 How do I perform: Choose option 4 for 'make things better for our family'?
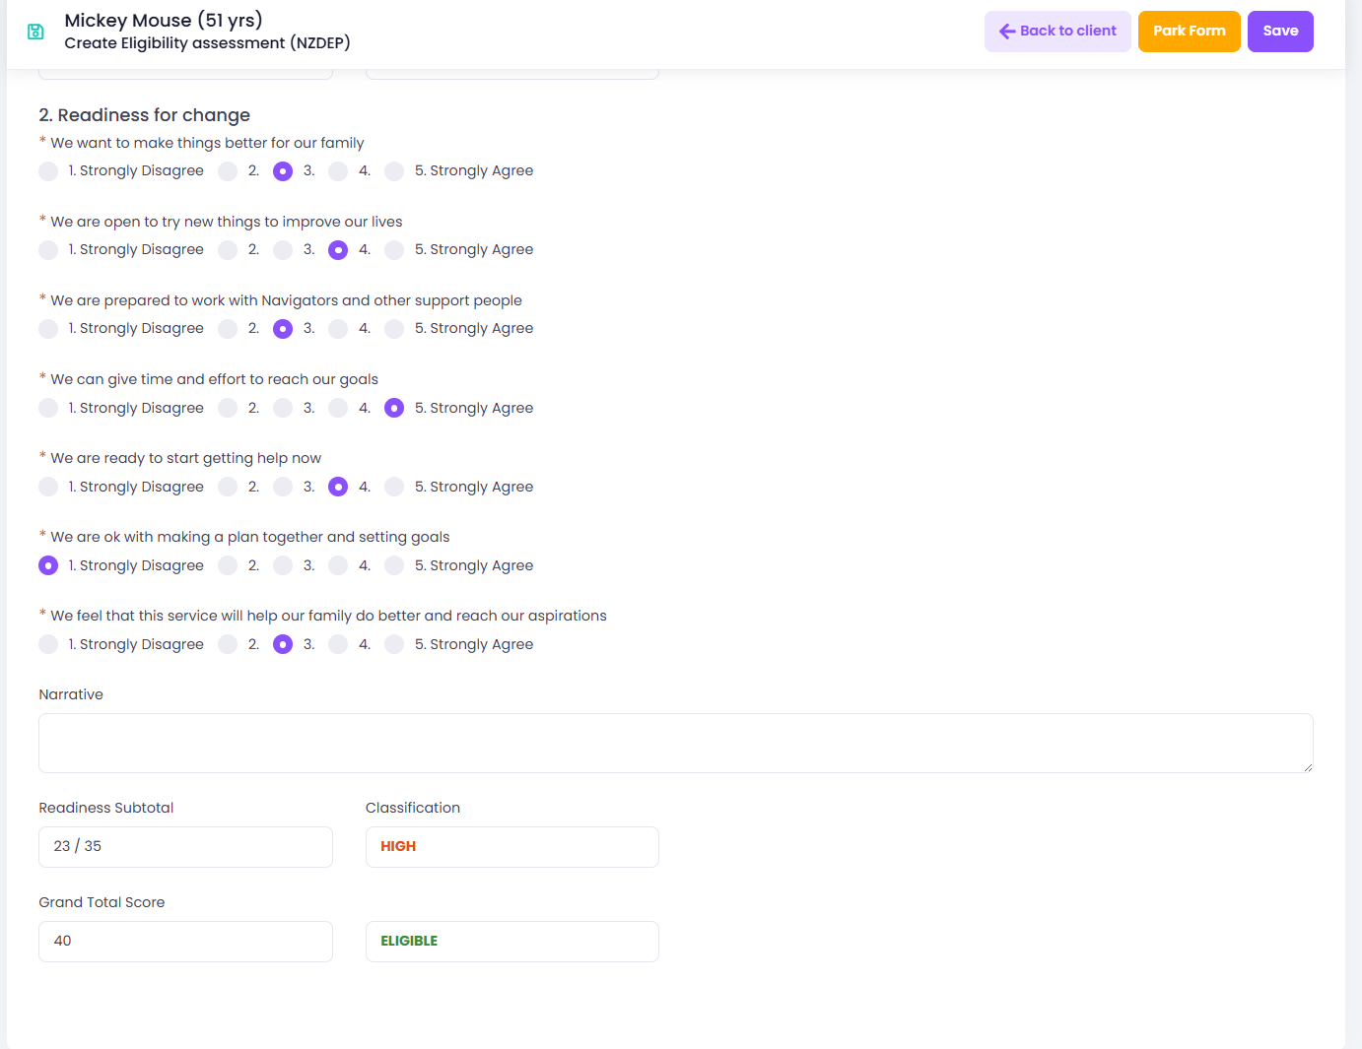point(338,171)
